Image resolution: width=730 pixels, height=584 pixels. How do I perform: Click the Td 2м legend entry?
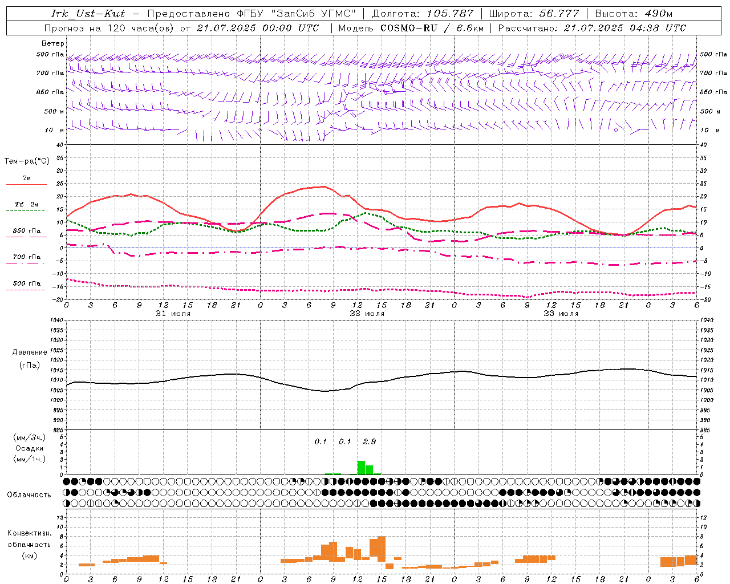coord(26,204)
